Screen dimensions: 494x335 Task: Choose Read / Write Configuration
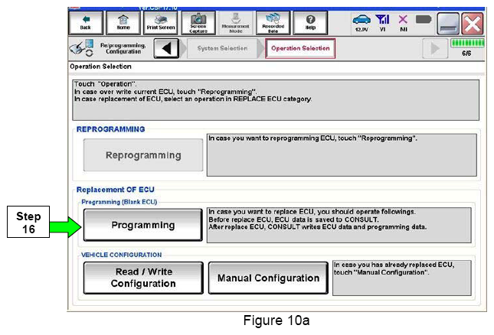coord(143,278)
